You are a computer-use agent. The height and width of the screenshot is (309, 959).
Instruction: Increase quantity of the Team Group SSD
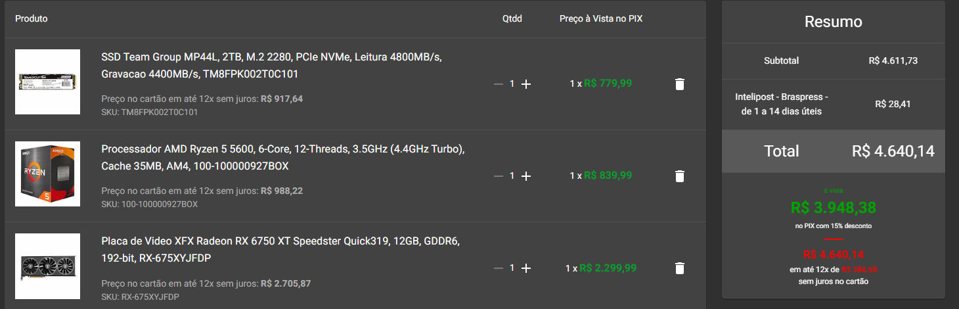525,84
